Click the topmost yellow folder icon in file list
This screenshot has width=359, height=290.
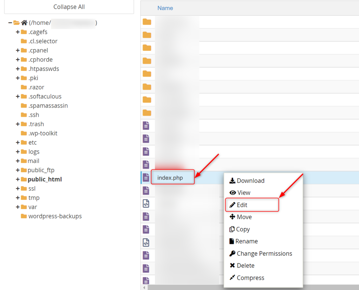point(146,22)
